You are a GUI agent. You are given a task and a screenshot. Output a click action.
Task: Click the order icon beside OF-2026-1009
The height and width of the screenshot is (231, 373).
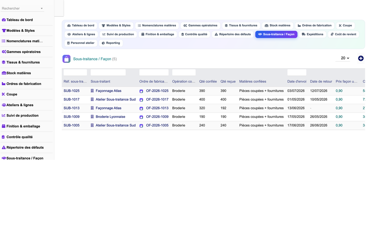click(141, 117)
